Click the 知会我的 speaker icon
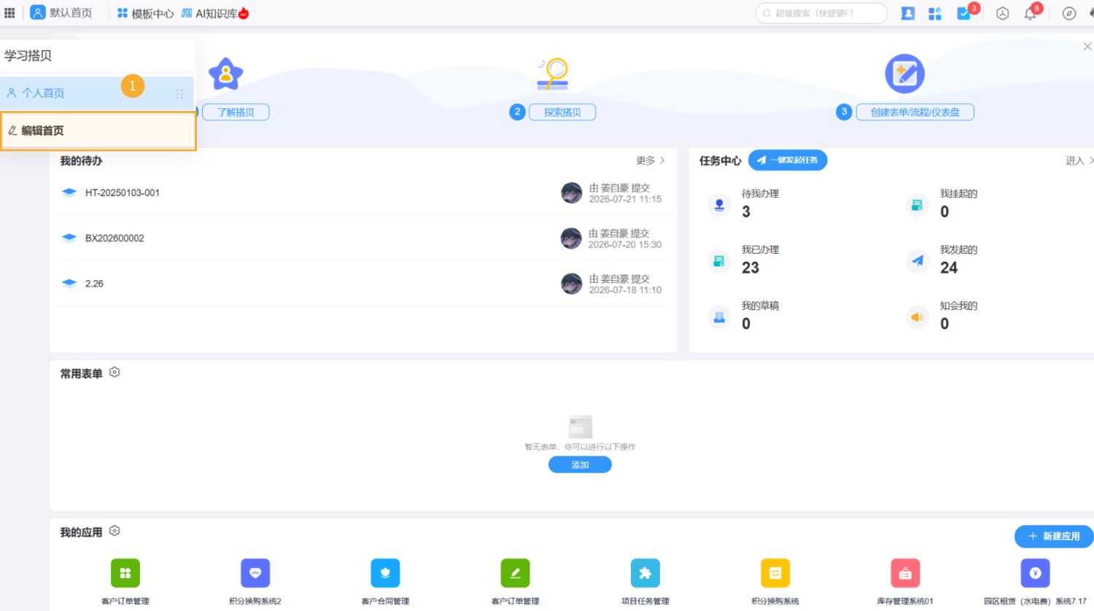1094x611 pixels. (x=918, y=317)
